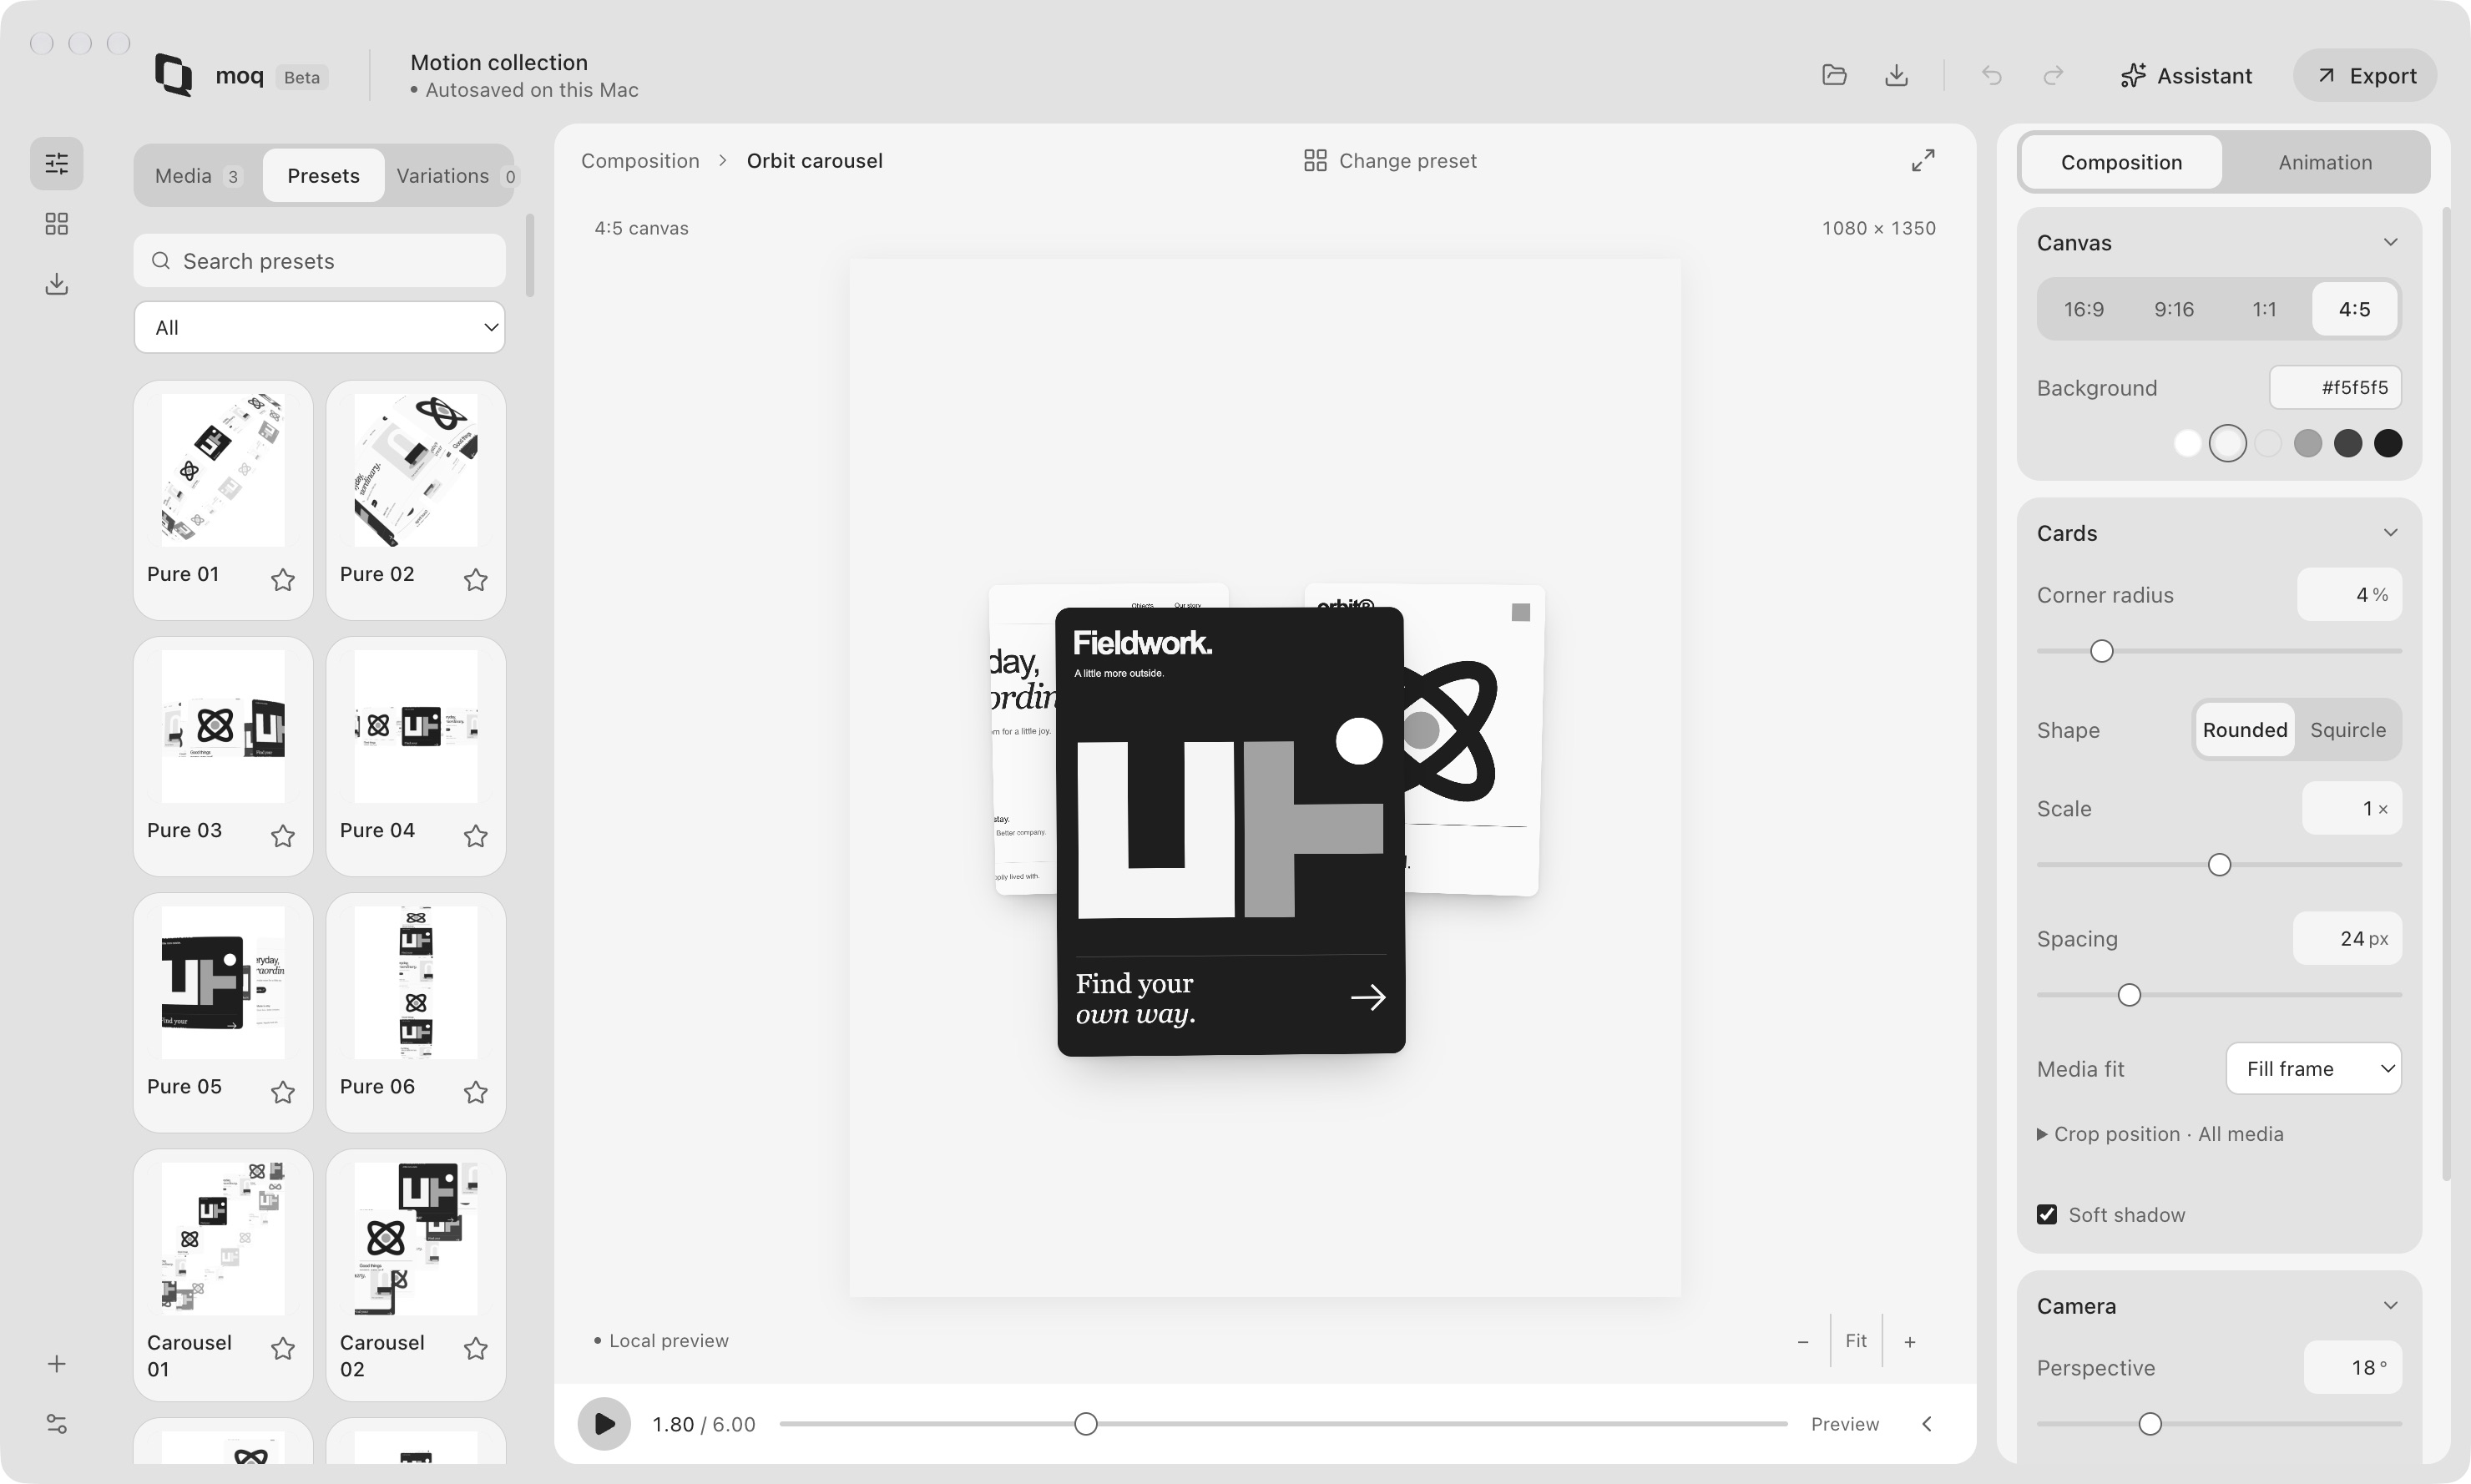Set card shape to Rounded
The width and height of the screenshot is (2471, 1484).
2245,730
